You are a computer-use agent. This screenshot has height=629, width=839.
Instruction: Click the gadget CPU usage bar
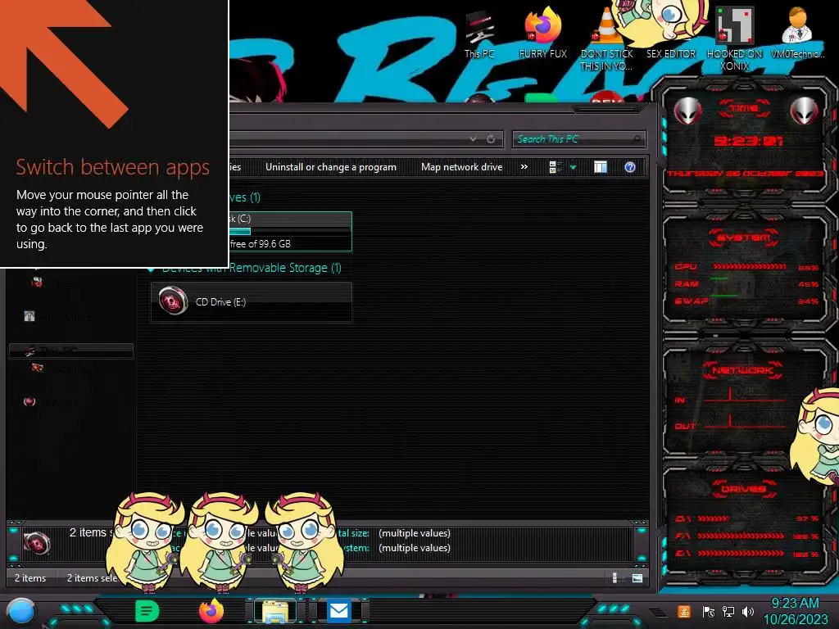coord(749,266)
